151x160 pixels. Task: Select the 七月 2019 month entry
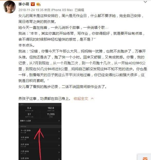[40, 158]
